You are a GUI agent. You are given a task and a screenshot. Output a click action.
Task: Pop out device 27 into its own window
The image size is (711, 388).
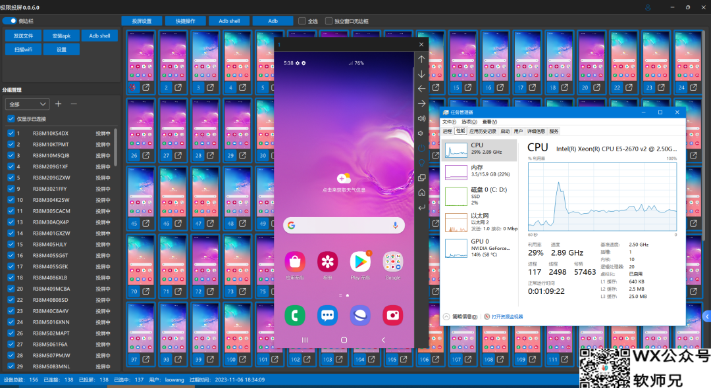pyautogui.click(x=178, y=155)
